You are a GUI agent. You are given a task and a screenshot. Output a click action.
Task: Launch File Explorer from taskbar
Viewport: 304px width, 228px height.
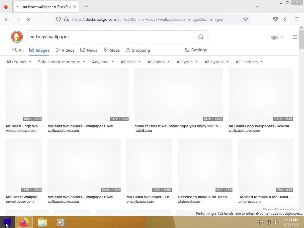[42, 222]
